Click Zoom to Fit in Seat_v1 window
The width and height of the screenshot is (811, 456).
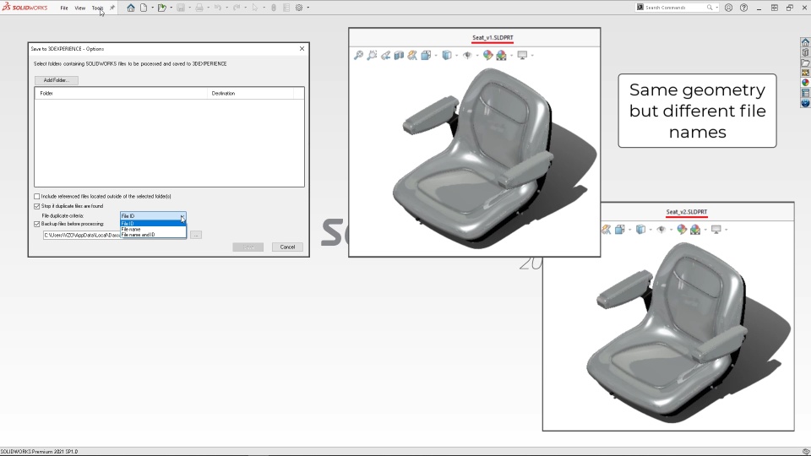tap(358, 55)
